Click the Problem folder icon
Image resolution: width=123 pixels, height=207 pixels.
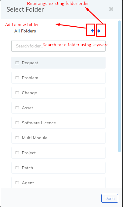tap(17, 78)
